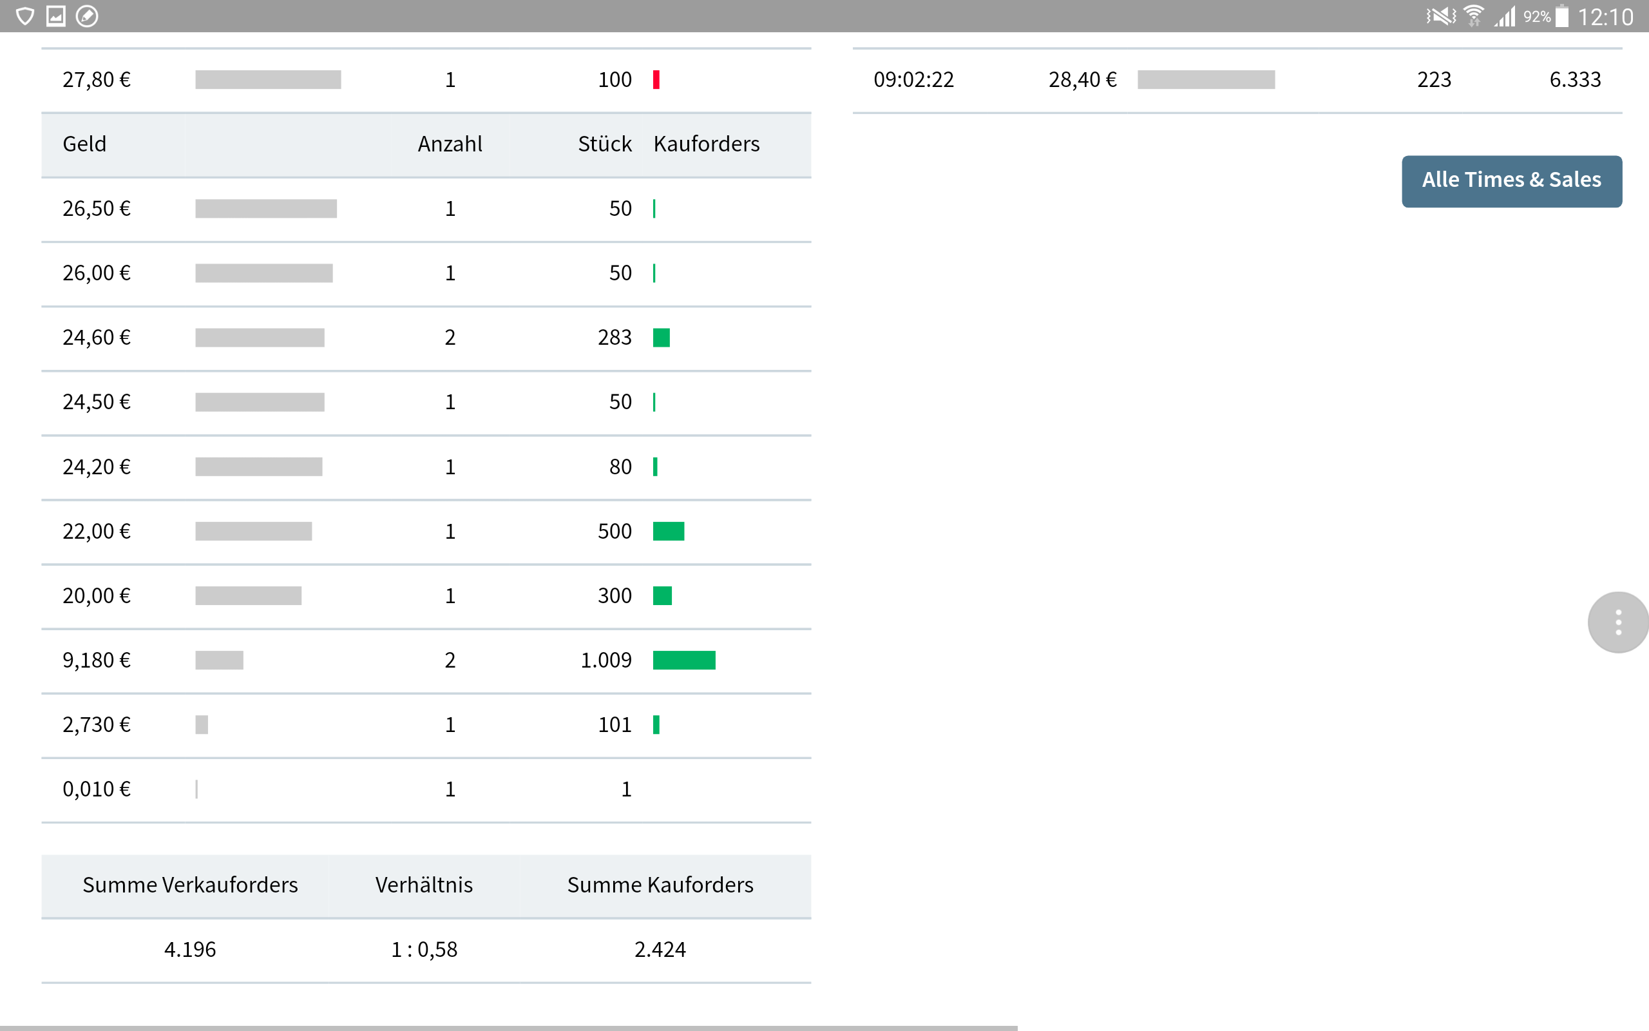1649x1031 pixels.
Task: Open the shield icon in status bar
Action: (25, 15)
